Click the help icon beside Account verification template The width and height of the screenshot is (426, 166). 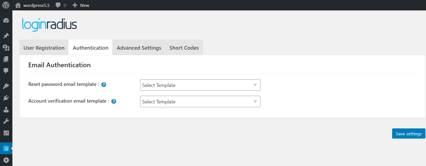113,101
